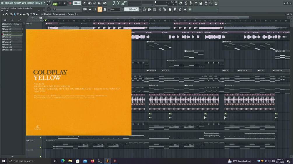This screenshot has width=293, height=164.
Task: Toggle step editing mode arrow icon
Action: (90, 9)
